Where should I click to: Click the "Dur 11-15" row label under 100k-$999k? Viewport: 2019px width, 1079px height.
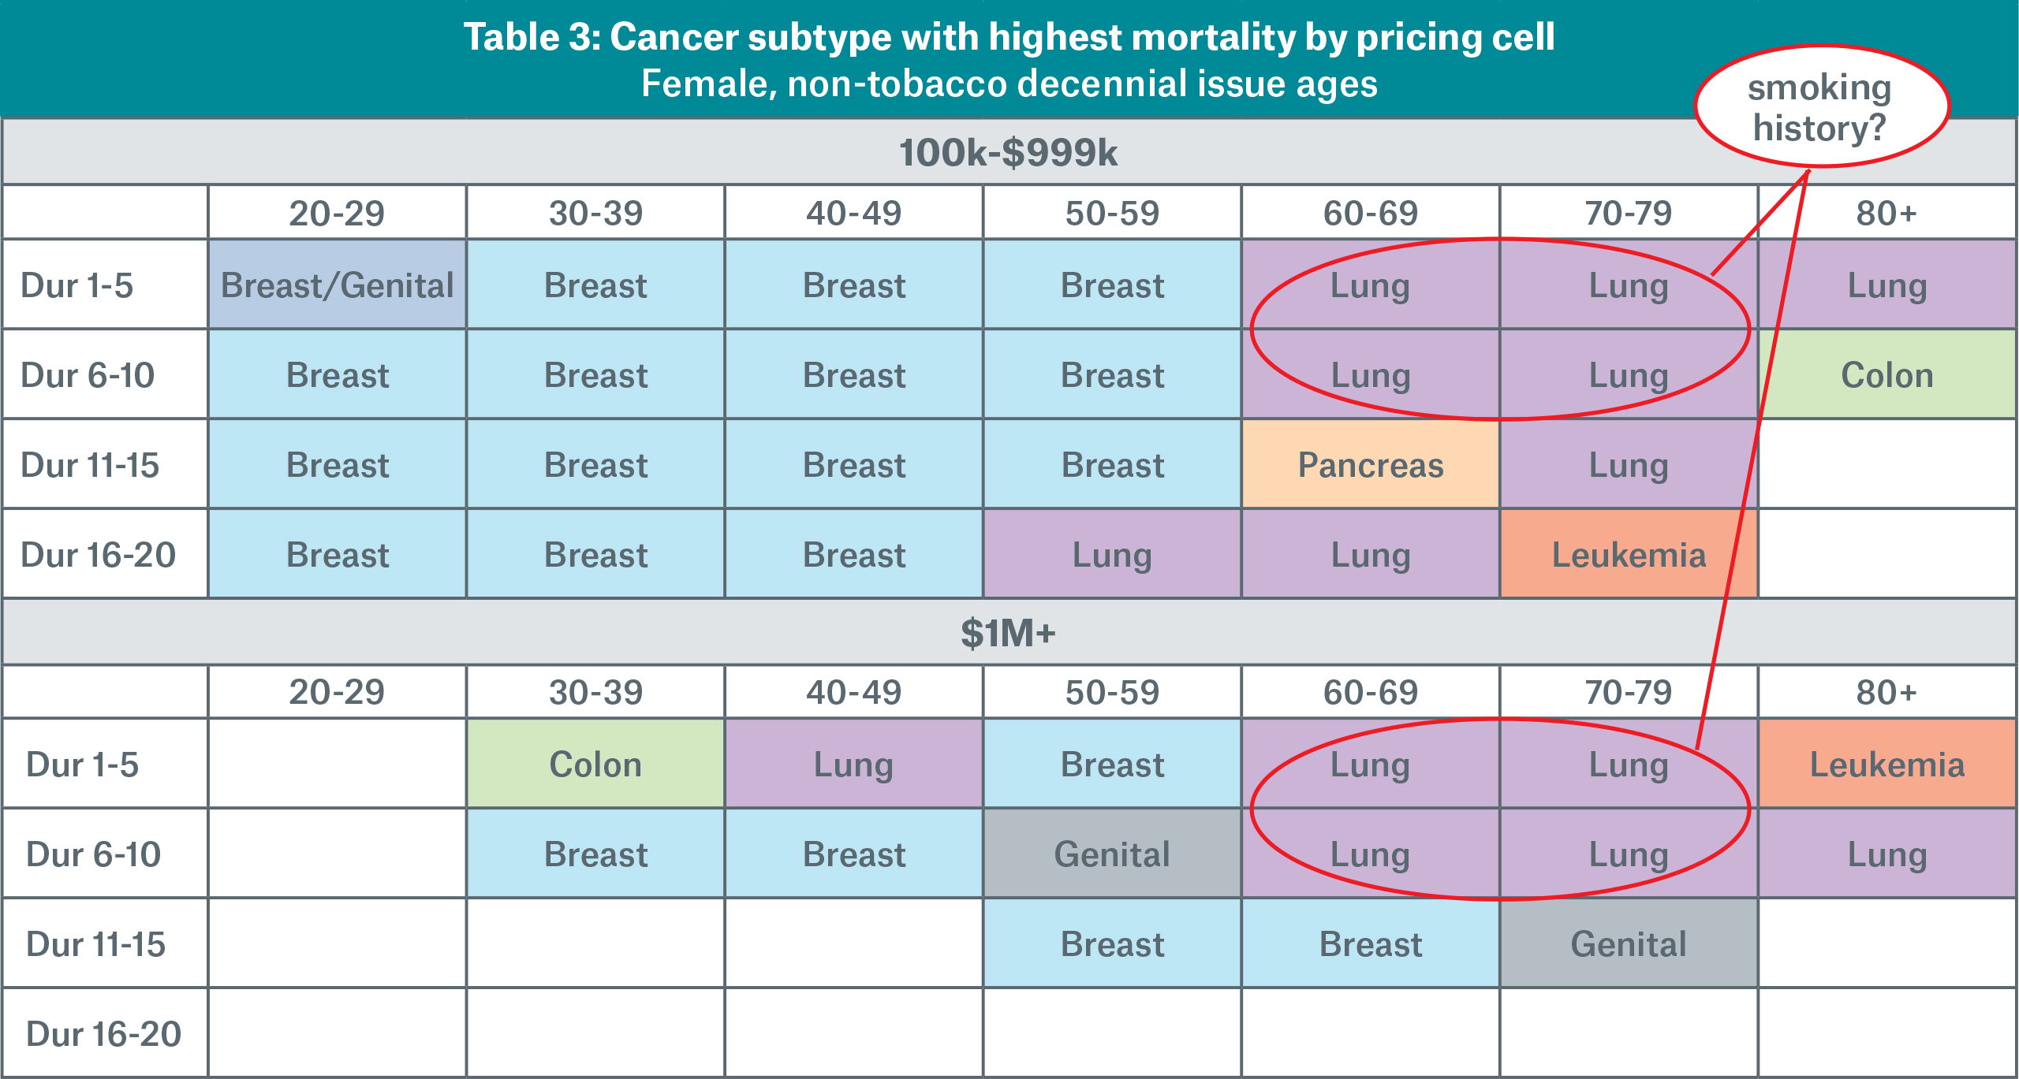coord(90,465)
